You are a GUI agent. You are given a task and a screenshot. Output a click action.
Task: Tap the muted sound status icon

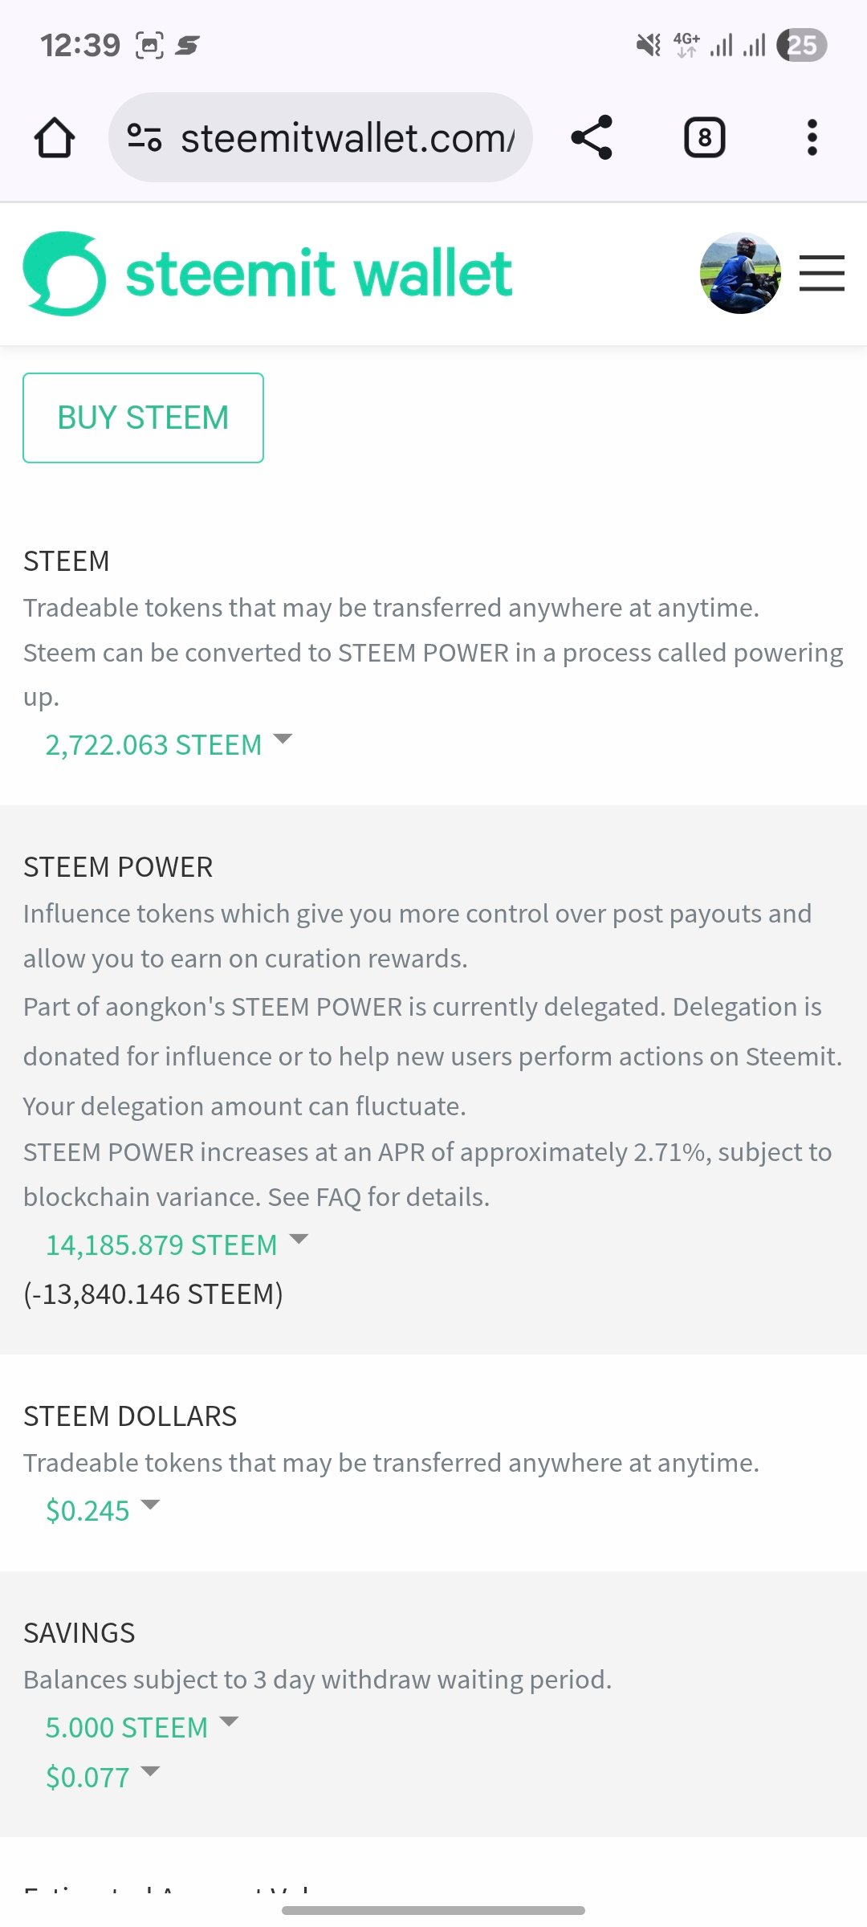point(649,45)
